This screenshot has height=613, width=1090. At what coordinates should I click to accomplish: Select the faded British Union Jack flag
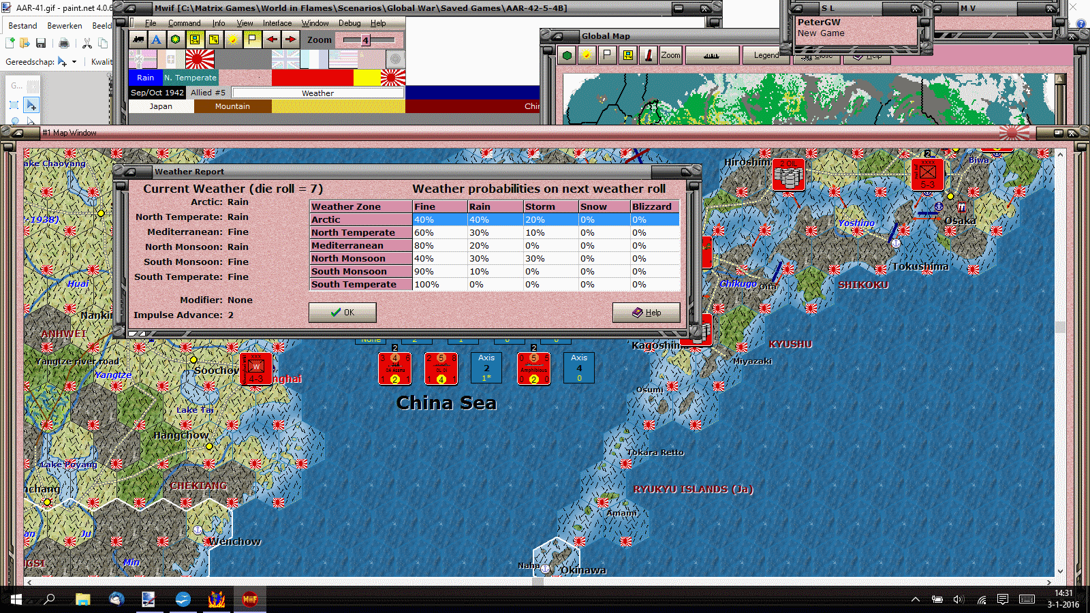[x=285, y=59]
